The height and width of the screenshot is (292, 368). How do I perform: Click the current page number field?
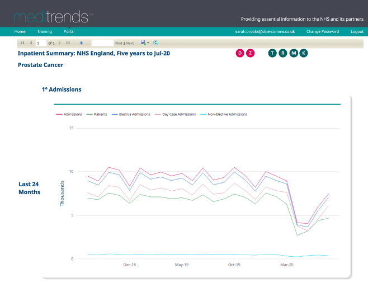click(41, 43)
